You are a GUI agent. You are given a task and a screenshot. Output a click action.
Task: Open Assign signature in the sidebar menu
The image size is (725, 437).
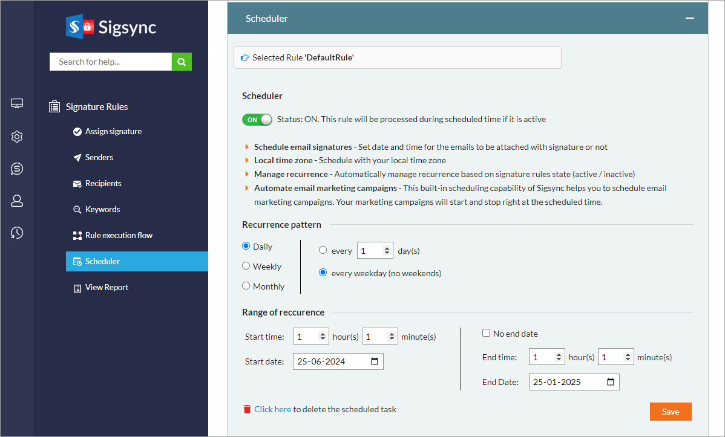tap(113, 132)
